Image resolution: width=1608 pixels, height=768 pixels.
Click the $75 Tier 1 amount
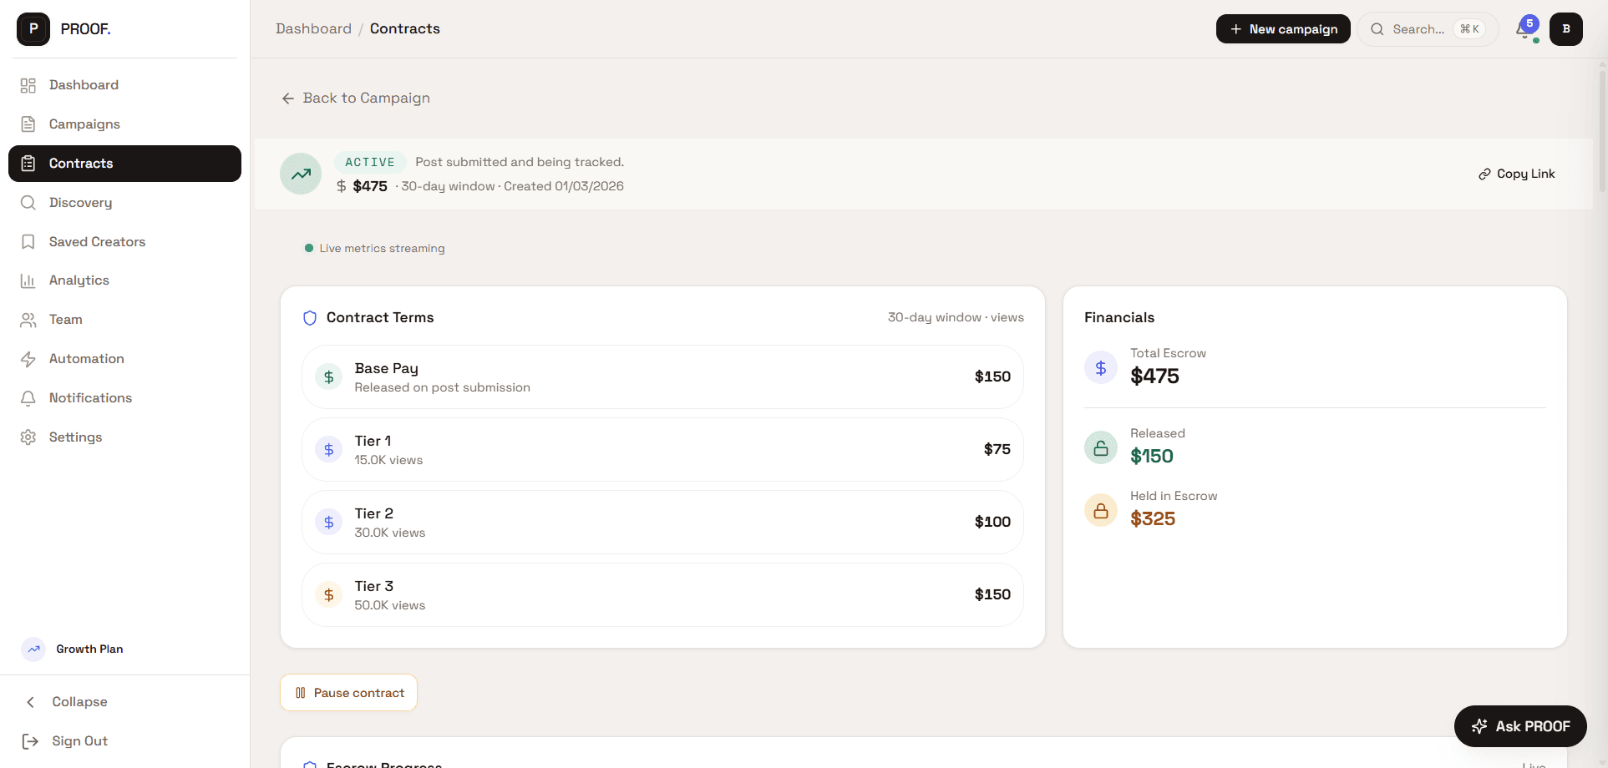997,450
